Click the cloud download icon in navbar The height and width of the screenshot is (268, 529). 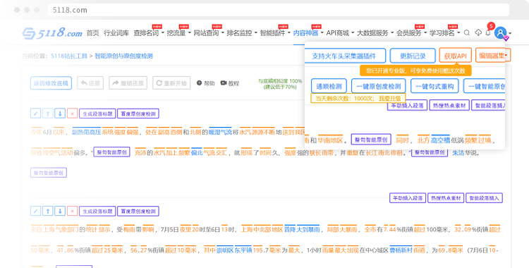[x=478, y=32]
